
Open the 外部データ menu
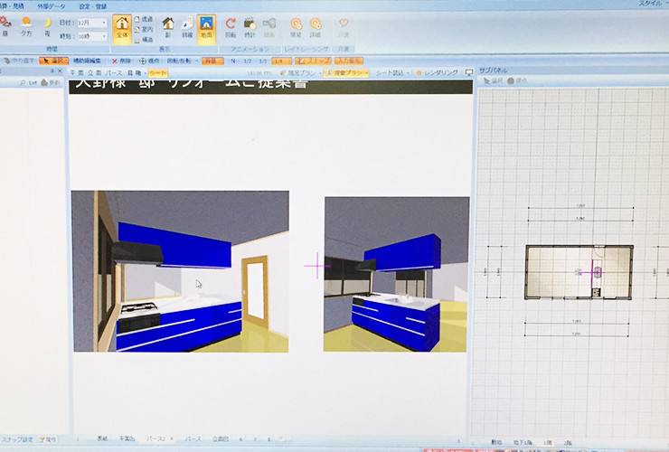[x=52, y=6]
